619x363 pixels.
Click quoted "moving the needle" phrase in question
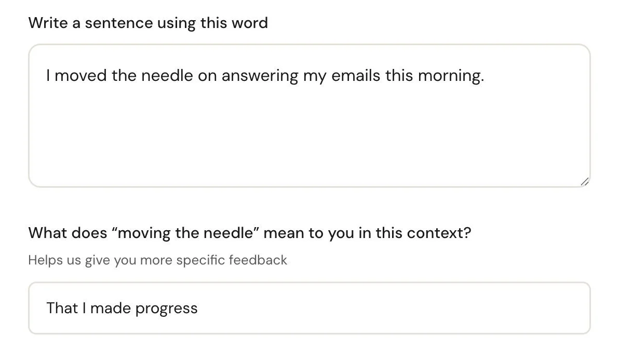[x=185, y=233]
